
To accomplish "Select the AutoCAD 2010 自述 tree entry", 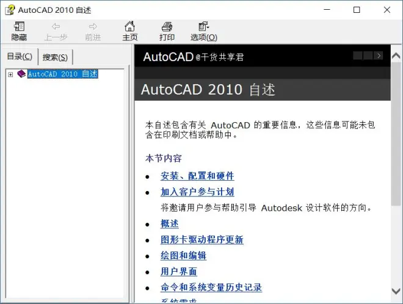I will pos(63,74).
